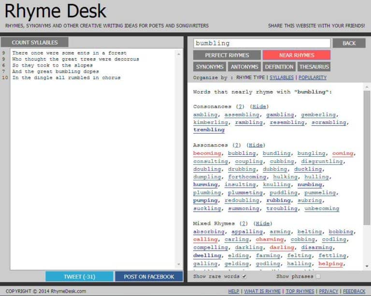Open the Consonances help question mark
Screen dimensions: 371x296
[240, 107]
